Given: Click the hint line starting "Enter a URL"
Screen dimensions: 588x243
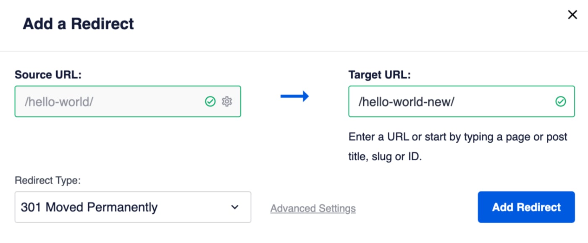Looking at the screenshot, I should click(x=458, y=137).
